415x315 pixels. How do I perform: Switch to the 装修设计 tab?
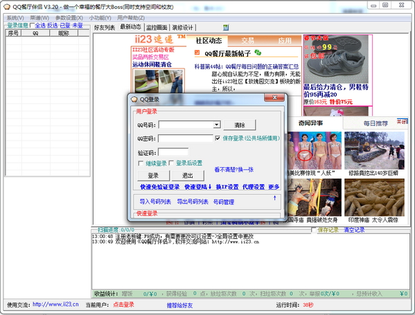(183, 28)
